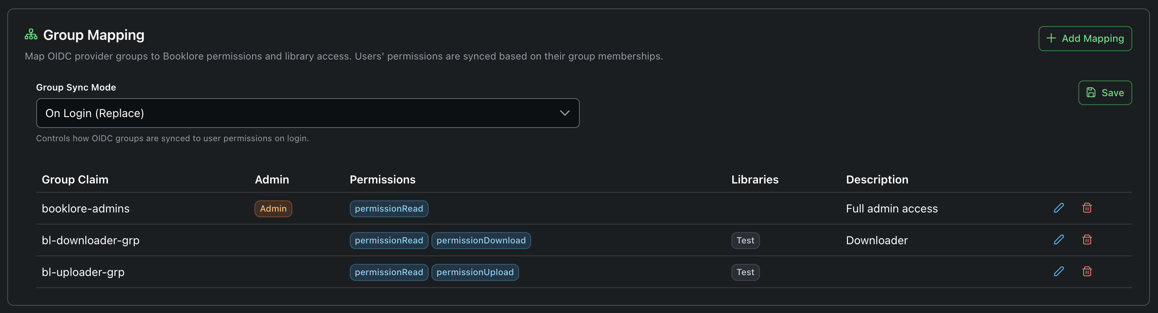Click the Libraries column header
This screenshot has height=313, width=1158.
tap(755, 179)
